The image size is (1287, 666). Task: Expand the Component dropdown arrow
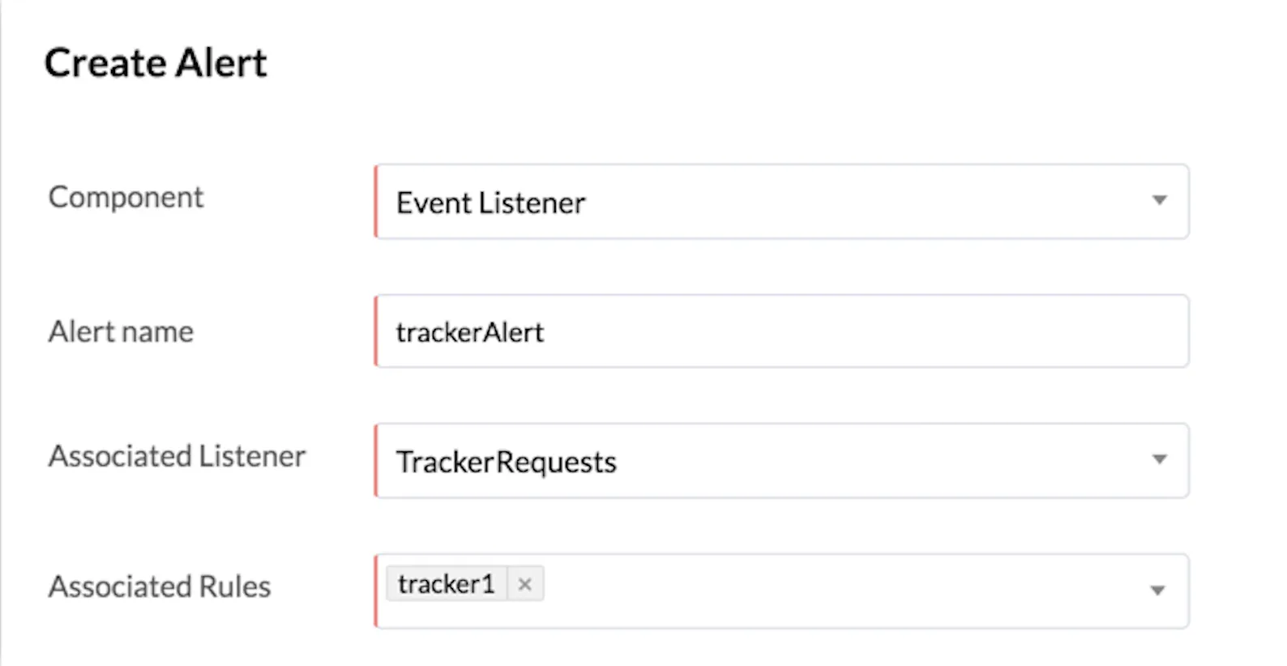[1160, 200]
